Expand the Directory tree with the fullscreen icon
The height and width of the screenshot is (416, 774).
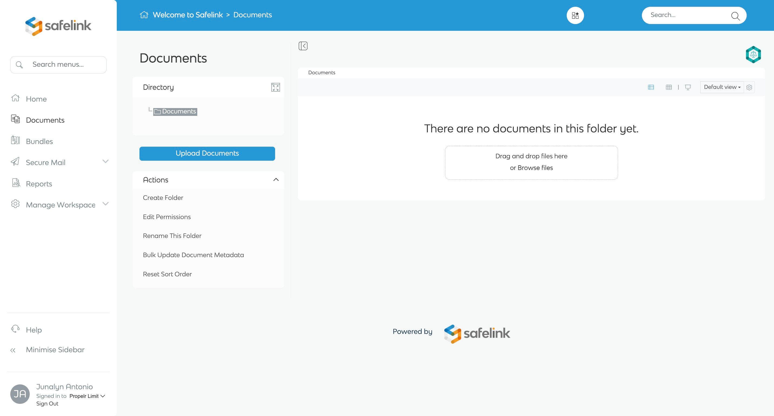point(275,88)
